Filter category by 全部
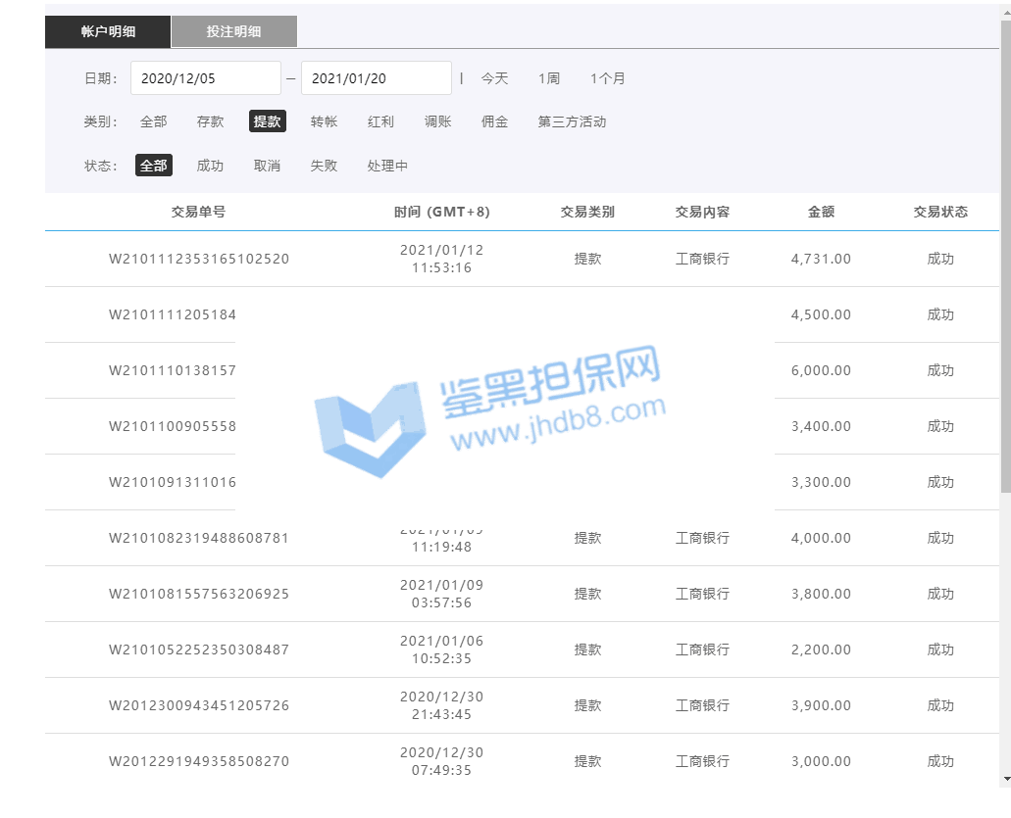Viewport: 1011px width, 818px height. (x=153, y=121)
